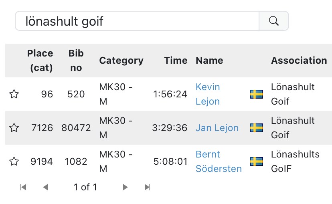Star Kevin Lejon's result row

tap(14, 94)
